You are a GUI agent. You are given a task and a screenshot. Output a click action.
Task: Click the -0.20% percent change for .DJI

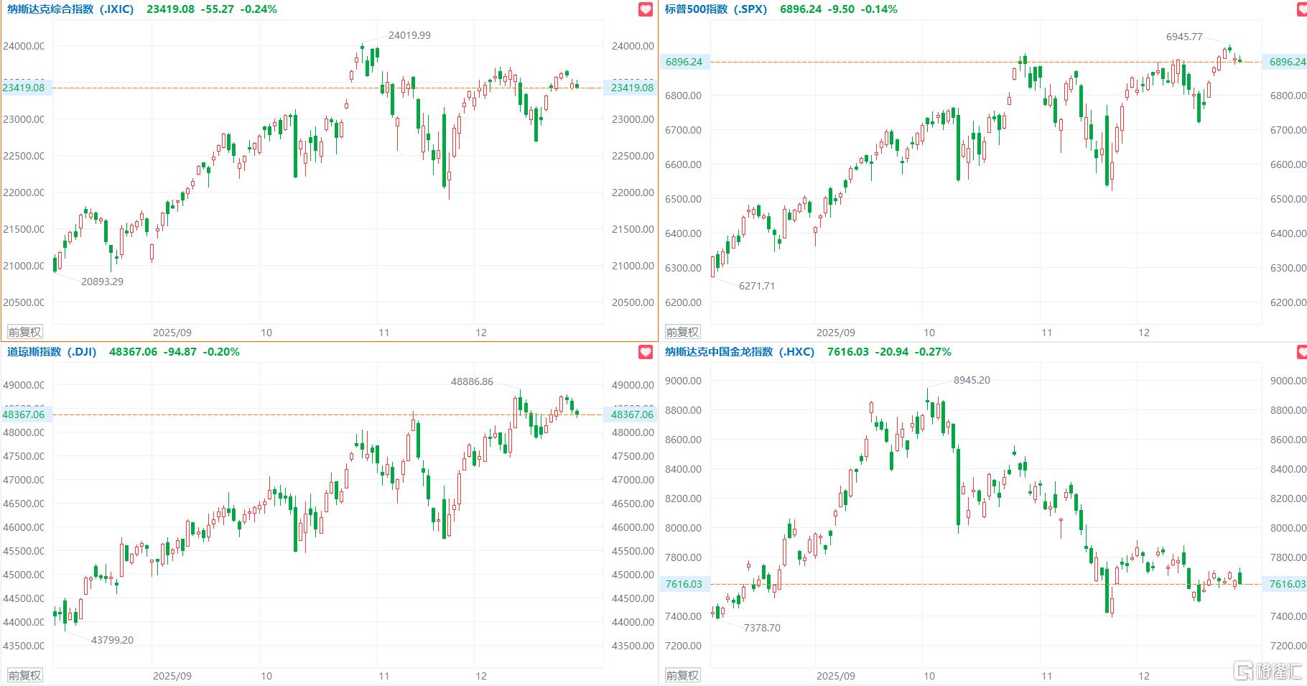pyautogui.click(x=222, y=352)
